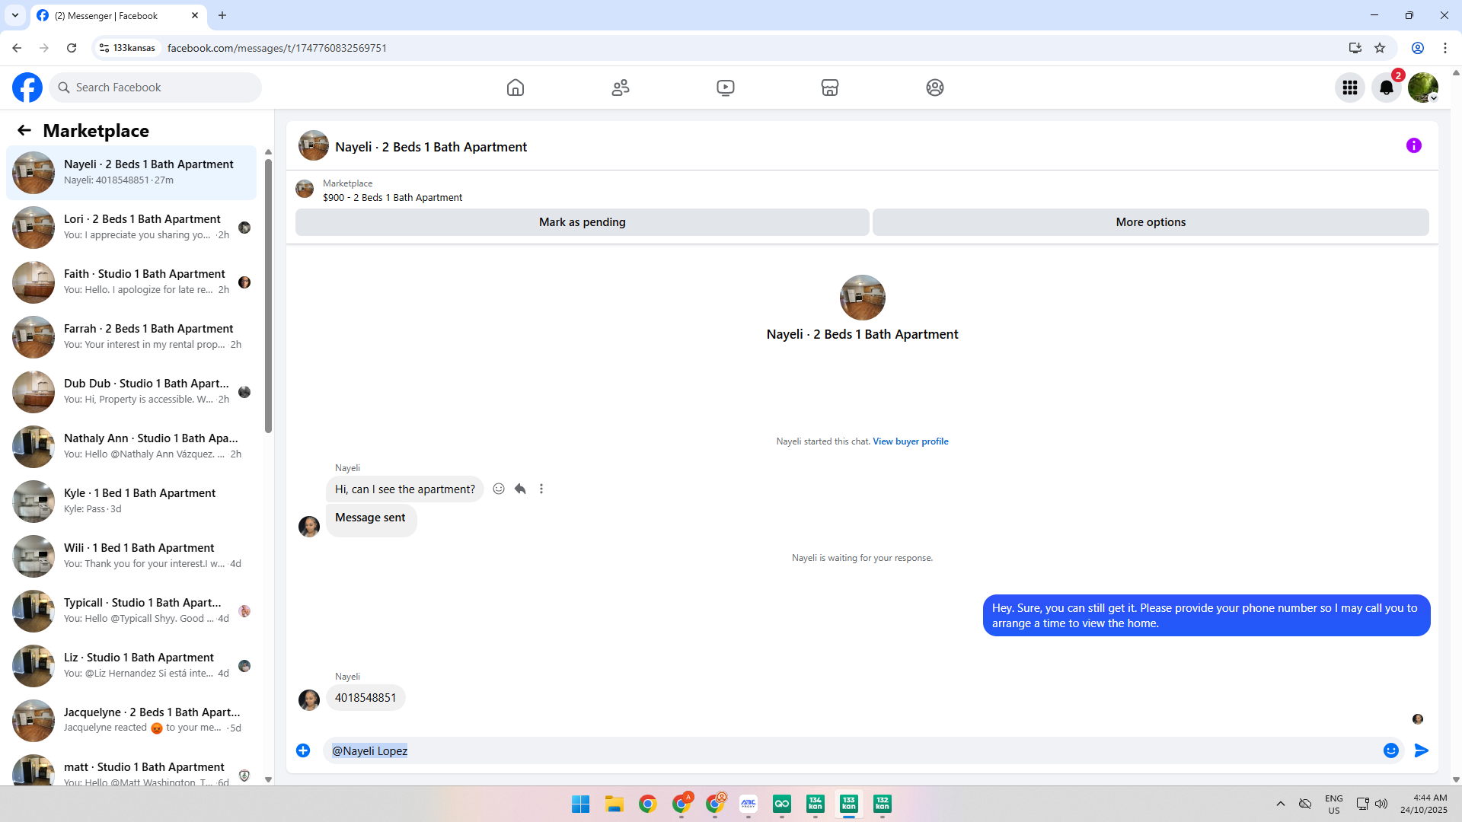Open the Dub Dub · Studio conversation
Image resolution: width=1462 pixels, height=822 pixels.
click(132, 392)
